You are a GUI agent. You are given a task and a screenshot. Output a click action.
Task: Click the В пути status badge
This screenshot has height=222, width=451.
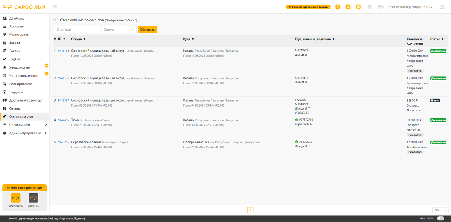[435, 100]
